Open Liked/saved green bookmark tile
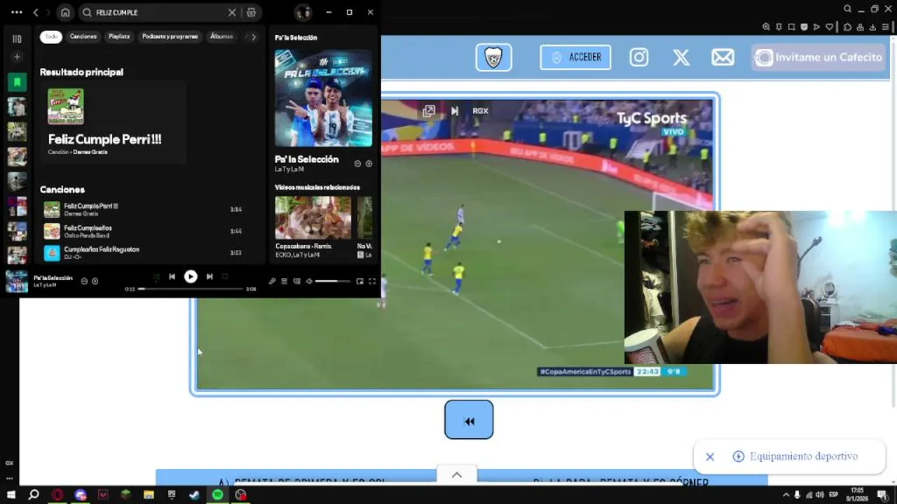The image size is (897, 504). (x=17, y=82)
